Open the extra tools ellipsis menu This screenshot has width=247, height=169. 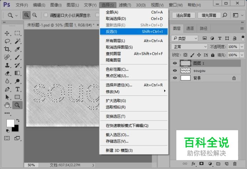[x=7, y=113]
